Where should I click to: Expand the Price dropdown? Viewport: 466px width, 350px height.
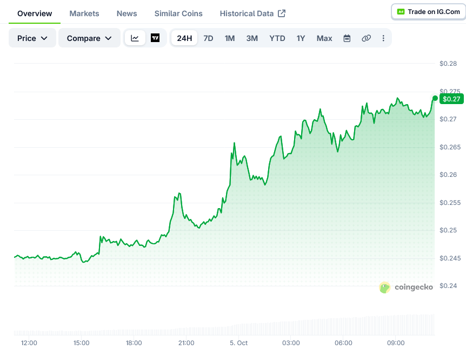(x=32, y=38)
